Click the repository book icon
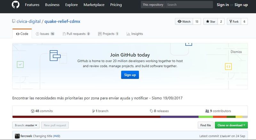The height and width of the screenshot is (140, 256). click(14, 21)
